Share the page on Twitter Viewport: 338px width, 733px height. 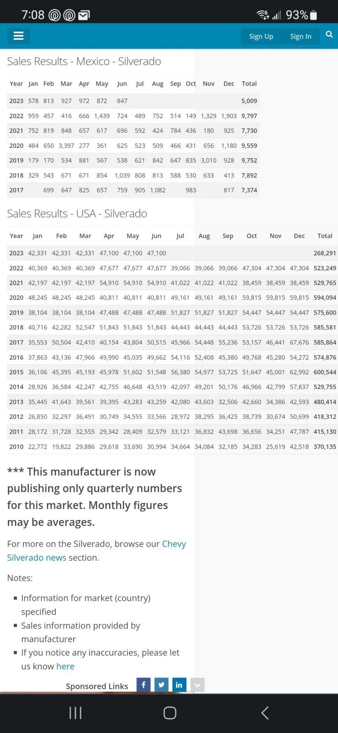click(161, 685)
